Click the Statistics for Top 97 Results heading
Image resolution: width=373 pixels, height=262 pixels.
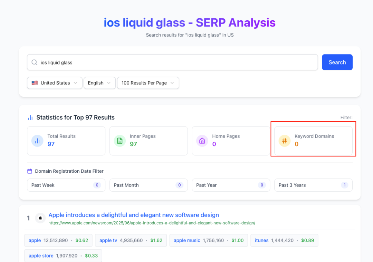click(x=75, y=118)
